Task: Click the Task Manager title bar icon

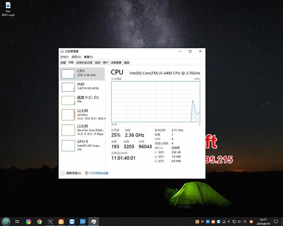Action: 62,52
